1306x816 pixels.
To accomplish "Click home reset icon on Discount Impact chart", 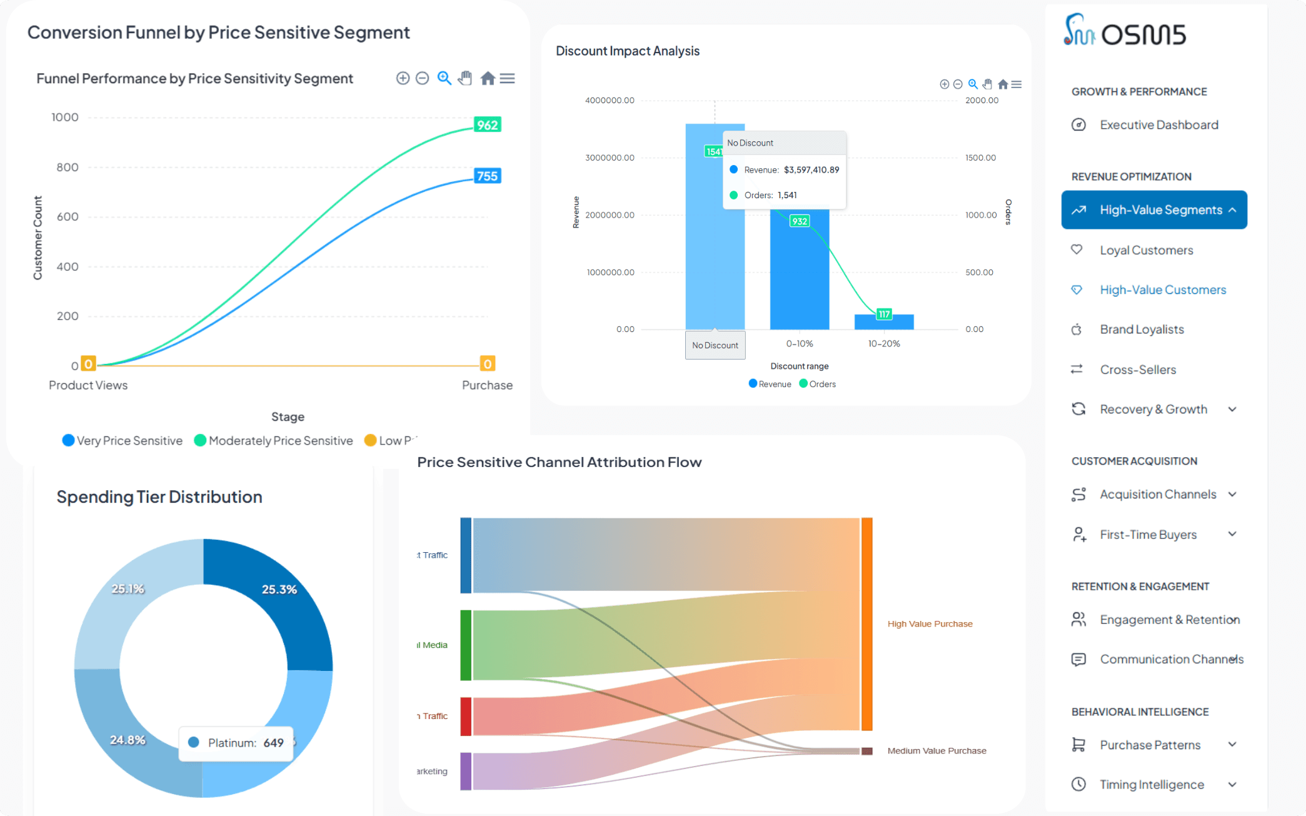I will 1003,84.
